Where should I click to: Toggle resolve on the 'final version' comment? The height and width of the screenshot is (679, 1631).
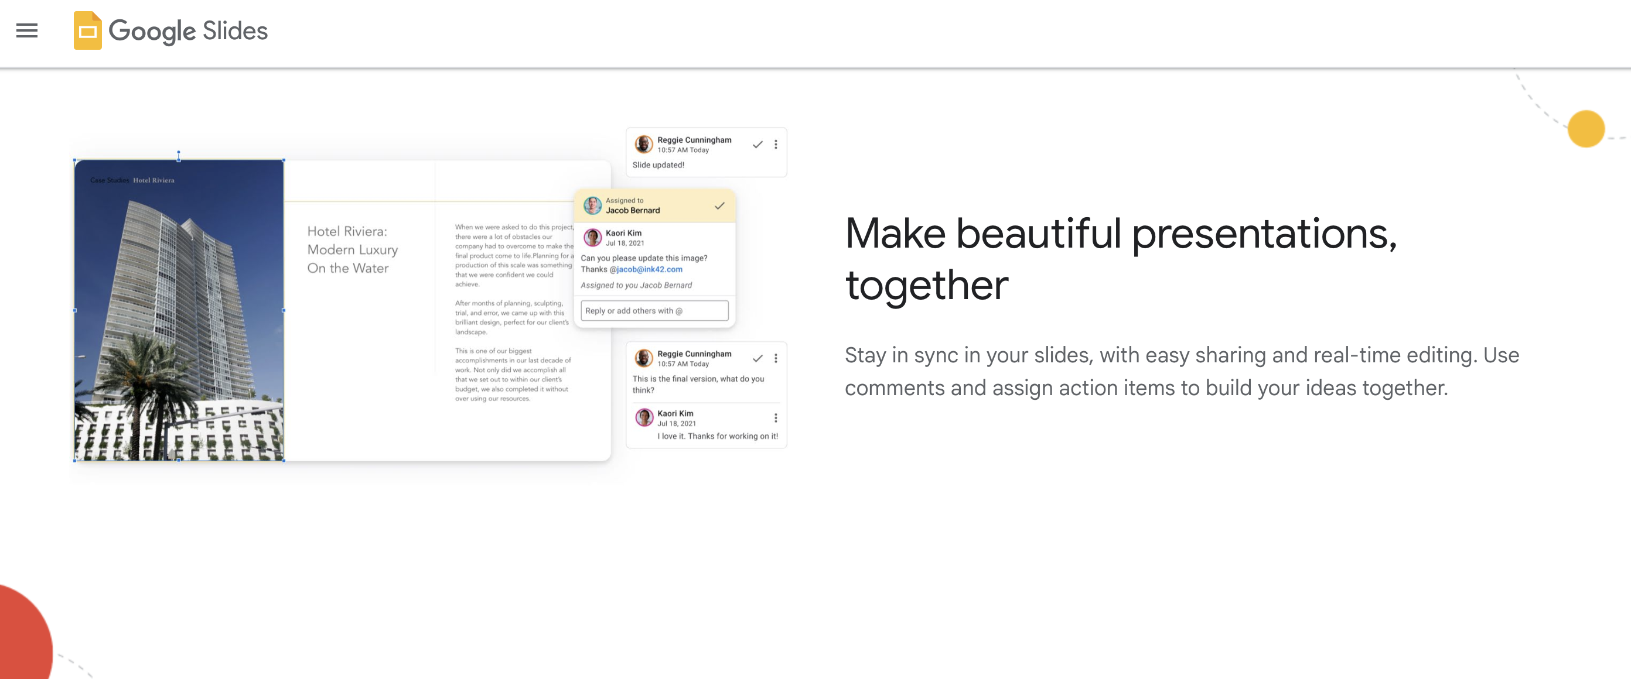tap(758, 358)
